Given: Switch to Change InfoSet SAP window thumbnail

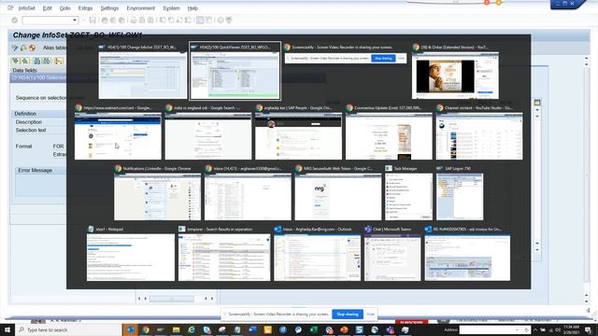Looking at the screenshot, I should [x=143, y=72].
